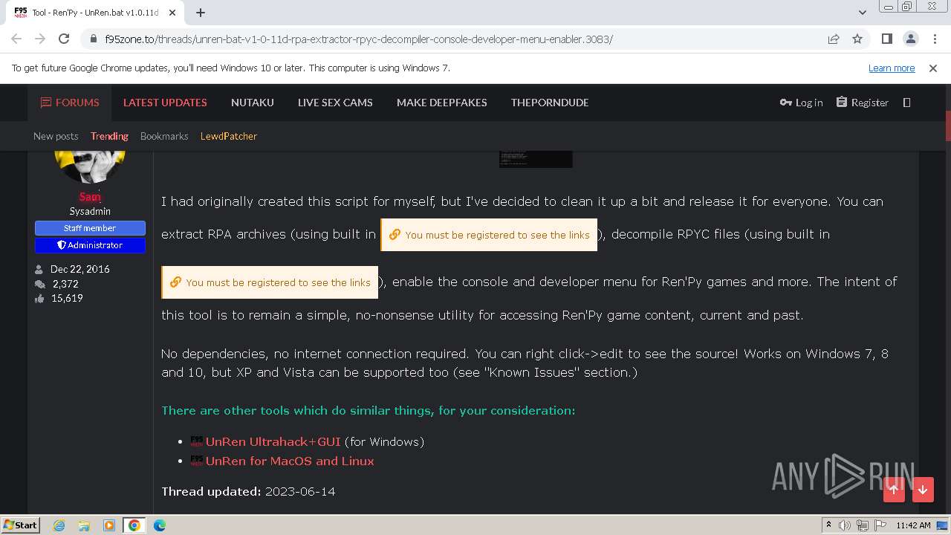Launch Microsoft Edge from taskbar

pyautogui.click(x=160, y=525)
